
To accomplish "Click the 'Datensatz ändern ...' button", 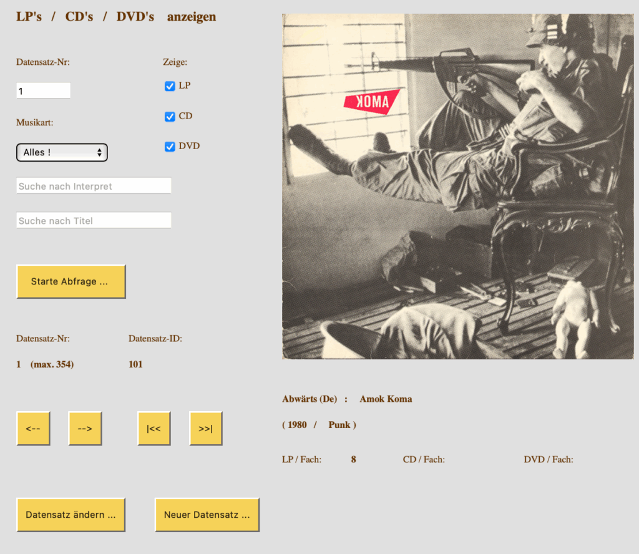I will [x=71, y=515].
